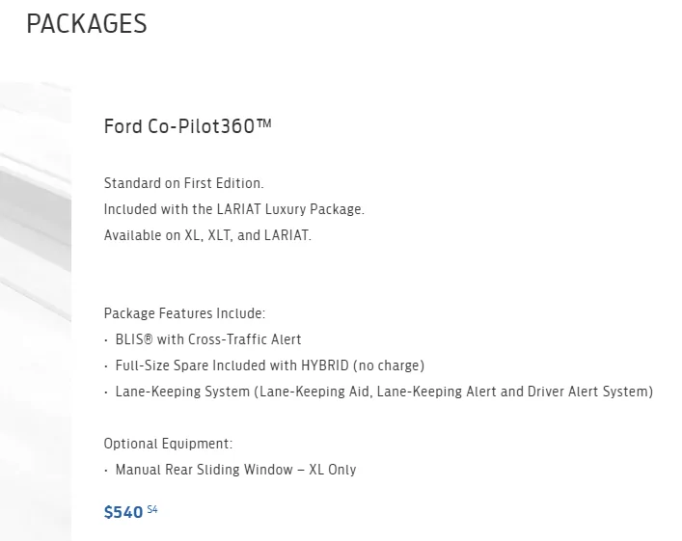Open the S4 footnote superscript

152,509
